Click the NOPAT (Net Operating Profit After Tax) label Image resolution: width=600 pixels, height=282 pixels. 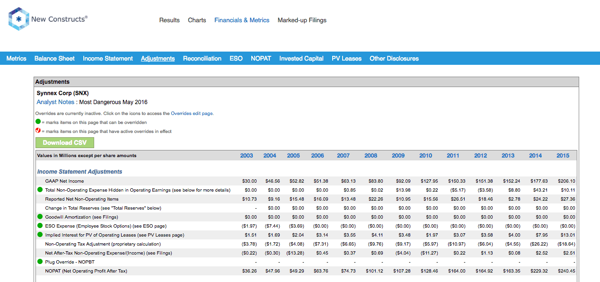(x=86, y=271)
